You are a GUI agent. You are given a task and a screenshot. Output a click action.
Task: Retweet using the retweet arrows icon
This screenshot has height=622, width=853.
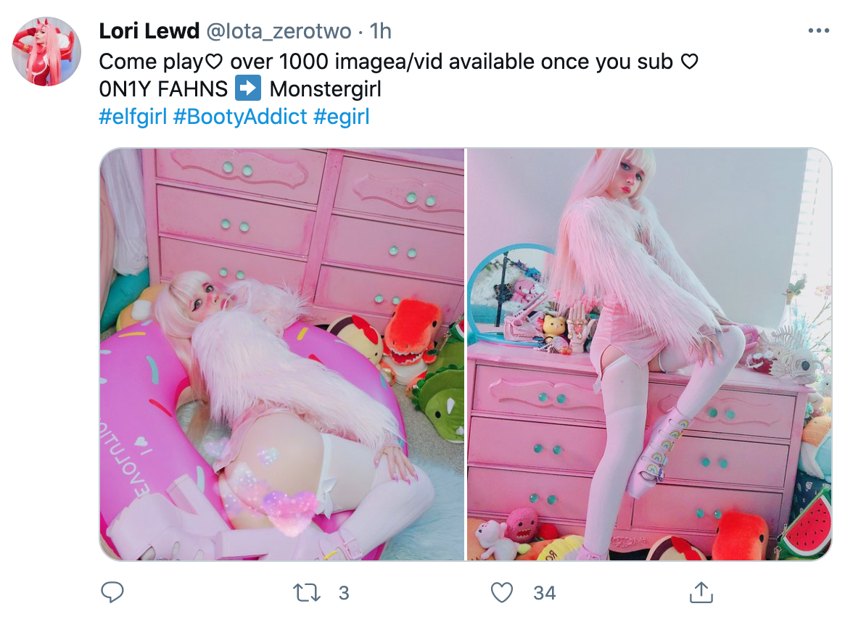pyautogui.click(x=307, y=593)
